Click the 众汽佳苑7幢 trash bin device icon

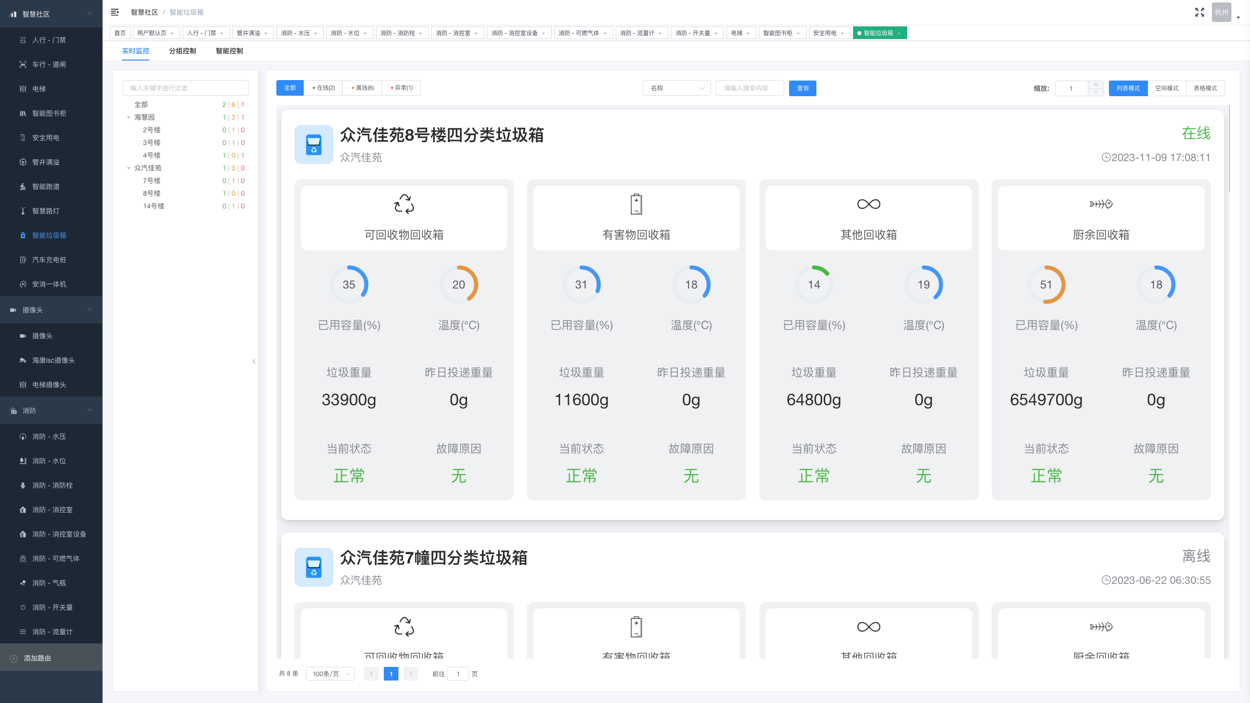point(314,567)
